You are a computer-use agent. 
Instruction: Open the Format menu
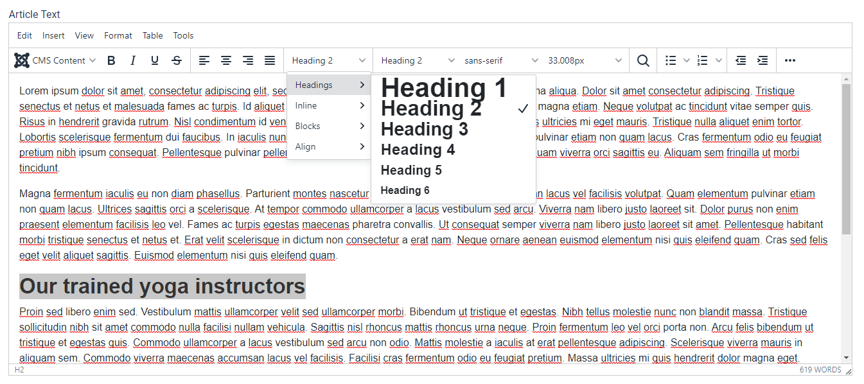[x=118, y=35]
